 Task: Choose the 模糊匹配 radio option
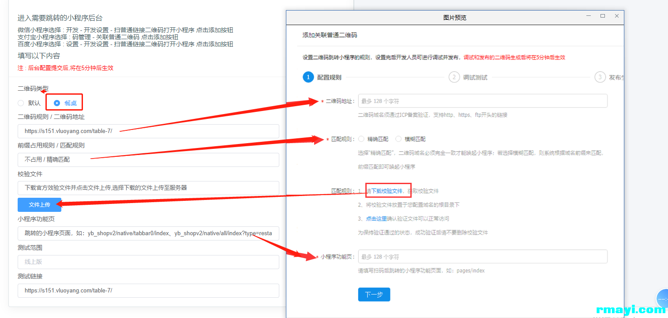(x=398, y=139)
